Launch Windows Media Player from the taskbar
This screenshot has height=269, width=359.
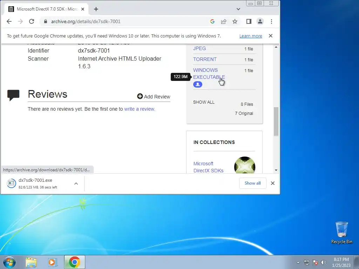click(x=53, y=262)
